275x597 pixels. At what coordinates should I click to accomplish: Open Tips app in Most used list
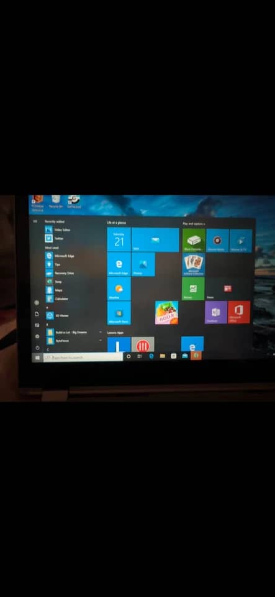tap(53, 264)
